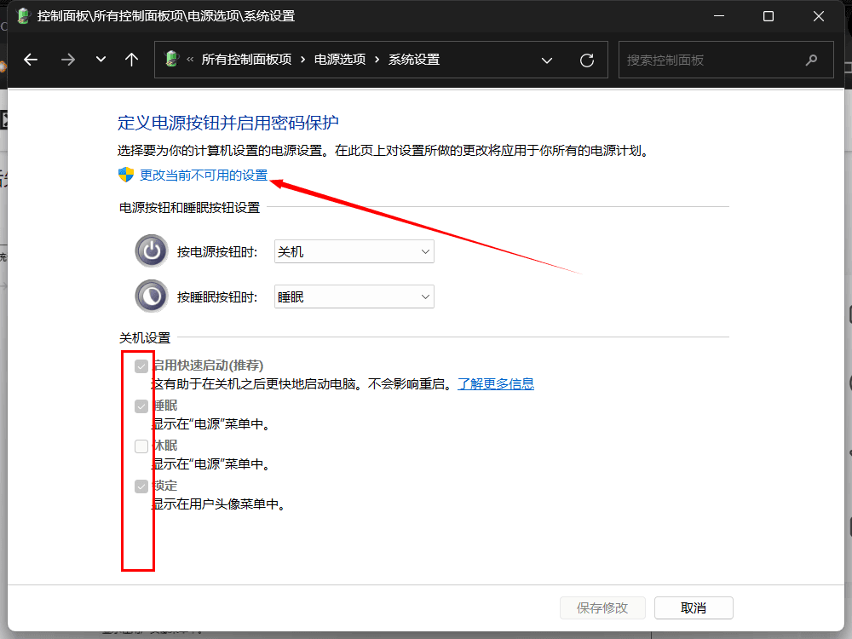Enable the 休眠 checkbox
Screen dimensions: 852x639
[141, 446]
